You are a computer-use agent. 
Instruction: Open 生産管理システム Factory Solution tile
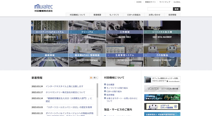click(x=125, y=55)
